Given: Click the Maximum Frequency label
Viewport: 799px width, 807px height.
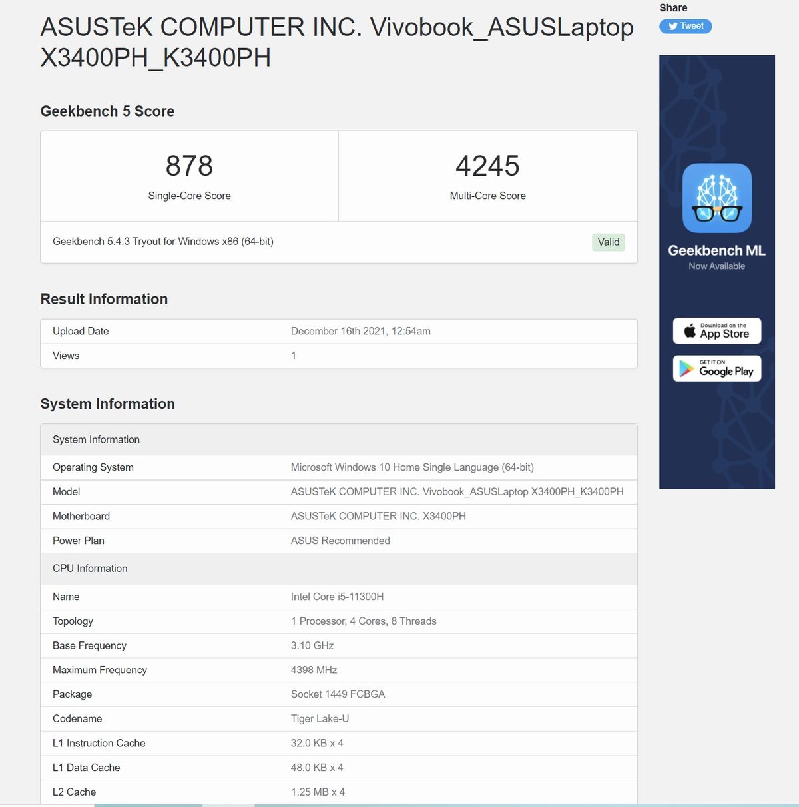Looking at the screenshot, I should pos(100,670).
